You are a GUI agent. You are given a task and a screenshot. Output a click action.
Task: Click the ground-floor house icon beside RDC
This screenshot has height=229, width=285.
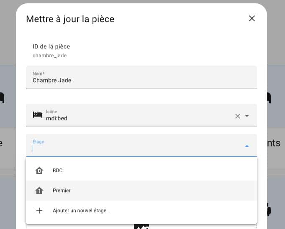coord(39,170)
